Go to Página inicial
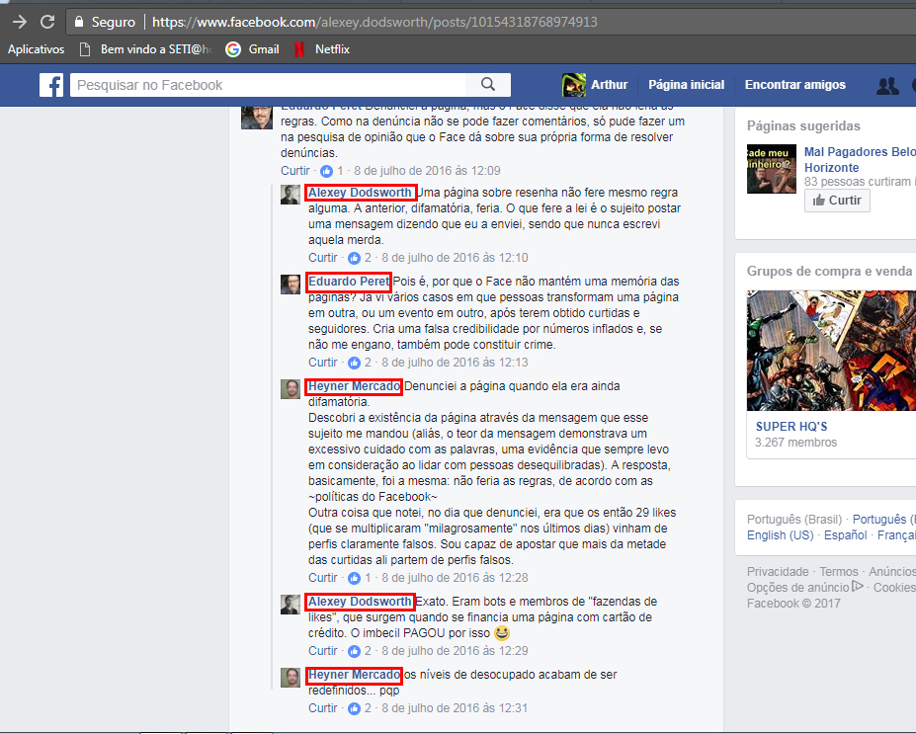 click(686, 85)
